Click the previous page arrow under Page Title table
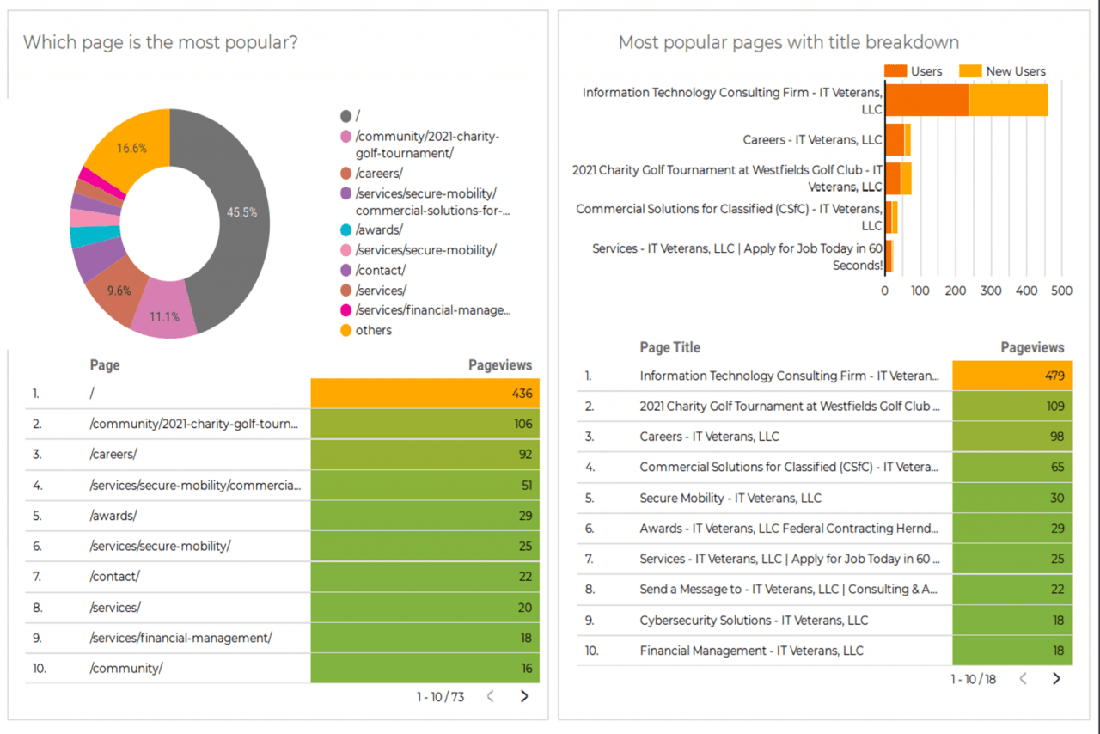Image resolution: width=1100 pixels, height=734 pixels. (x=1023, y=678)
